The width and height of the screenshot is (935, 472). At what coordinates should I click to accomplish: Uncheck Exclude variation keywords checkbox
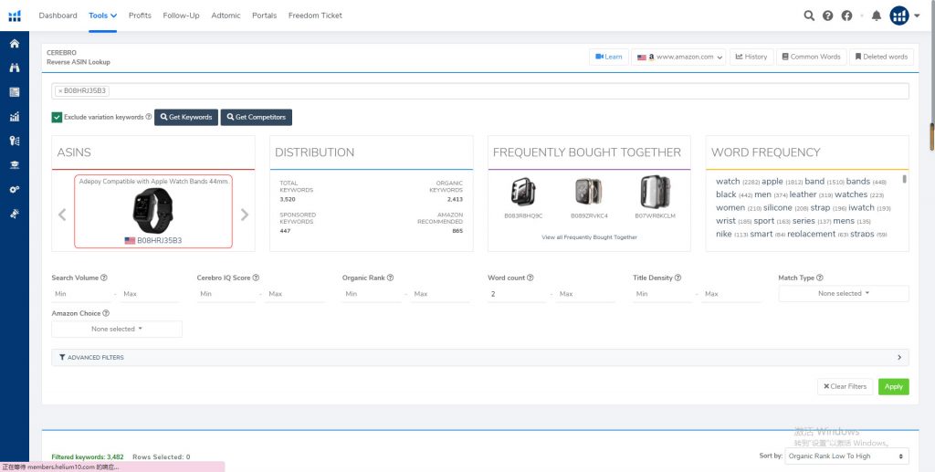pos(57,117)
